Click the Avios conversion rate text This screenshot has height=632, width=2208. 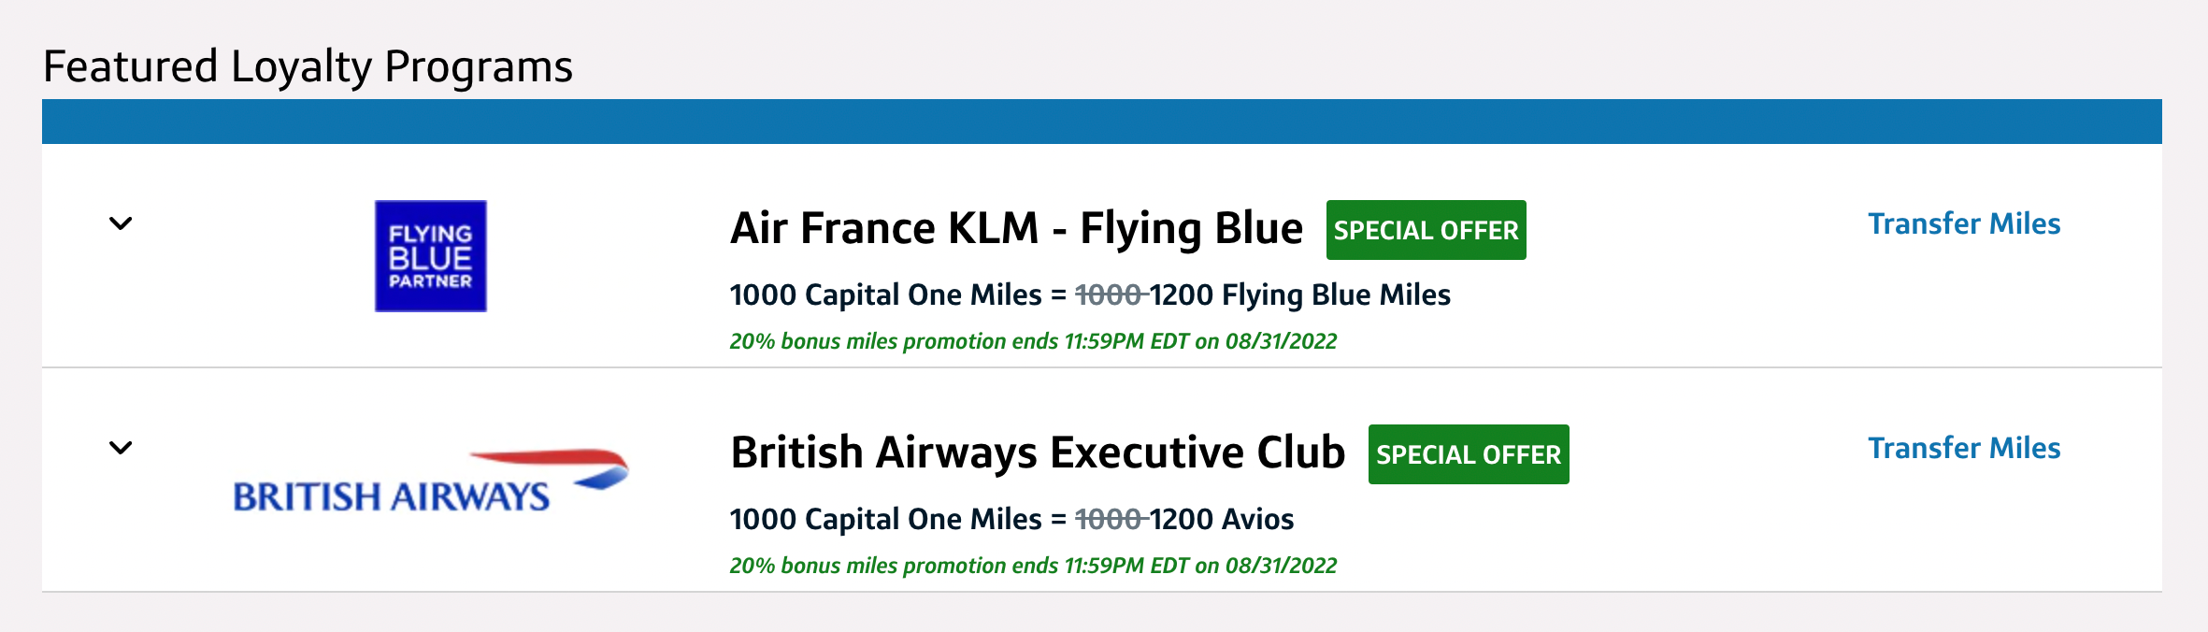[1011, 520]
